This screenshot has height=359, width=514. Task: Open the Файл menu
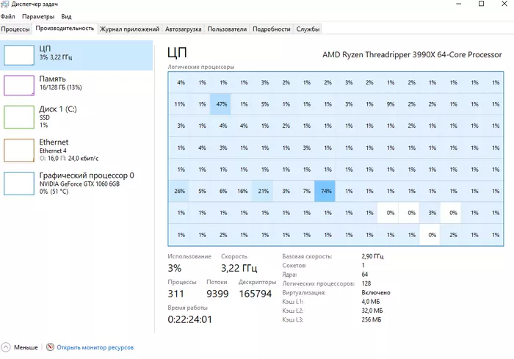8,16
